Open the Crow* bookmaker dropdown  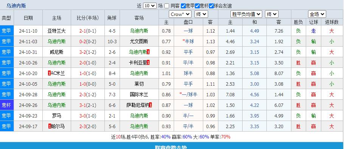coord(180,14)
